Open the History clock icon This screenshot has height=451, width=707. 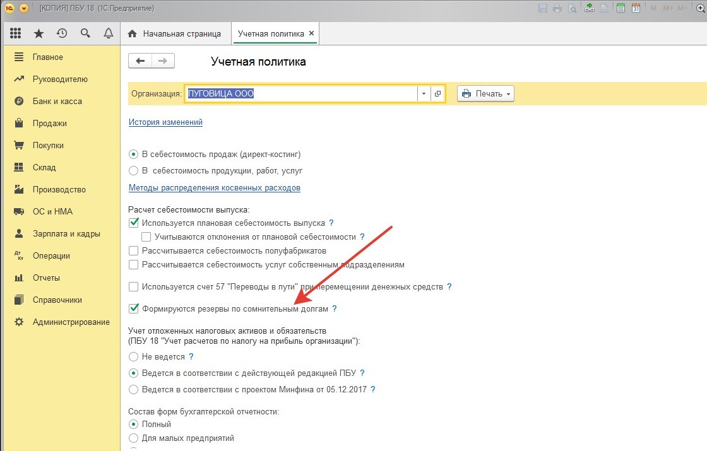tap(61, 33)
